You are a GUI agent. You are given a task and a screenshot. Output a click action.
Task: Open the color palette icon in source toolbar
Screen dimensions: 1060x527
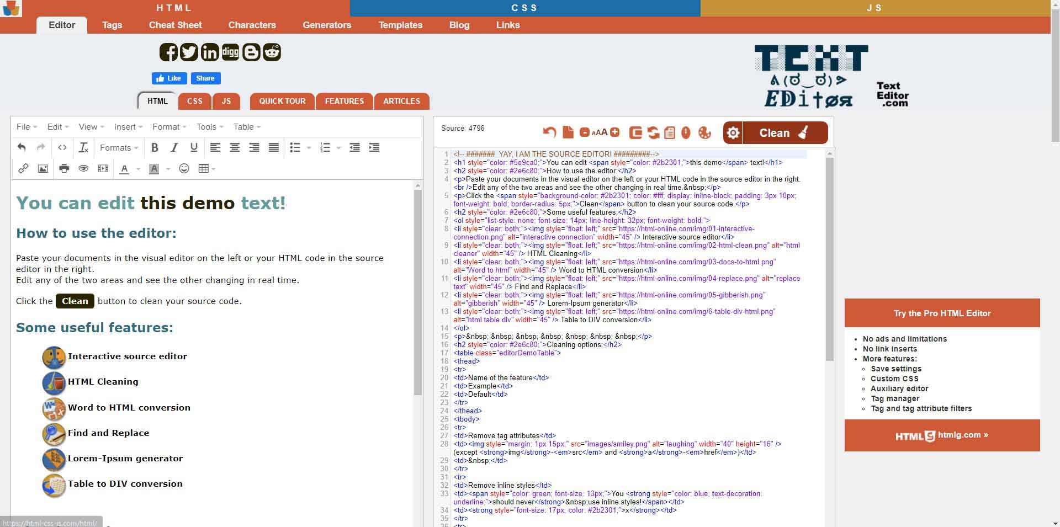coord(704,132)
